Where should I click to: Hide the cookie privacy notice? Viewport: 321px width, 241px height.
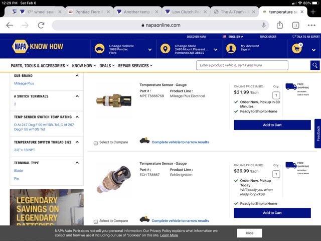(x=250, y=233)
